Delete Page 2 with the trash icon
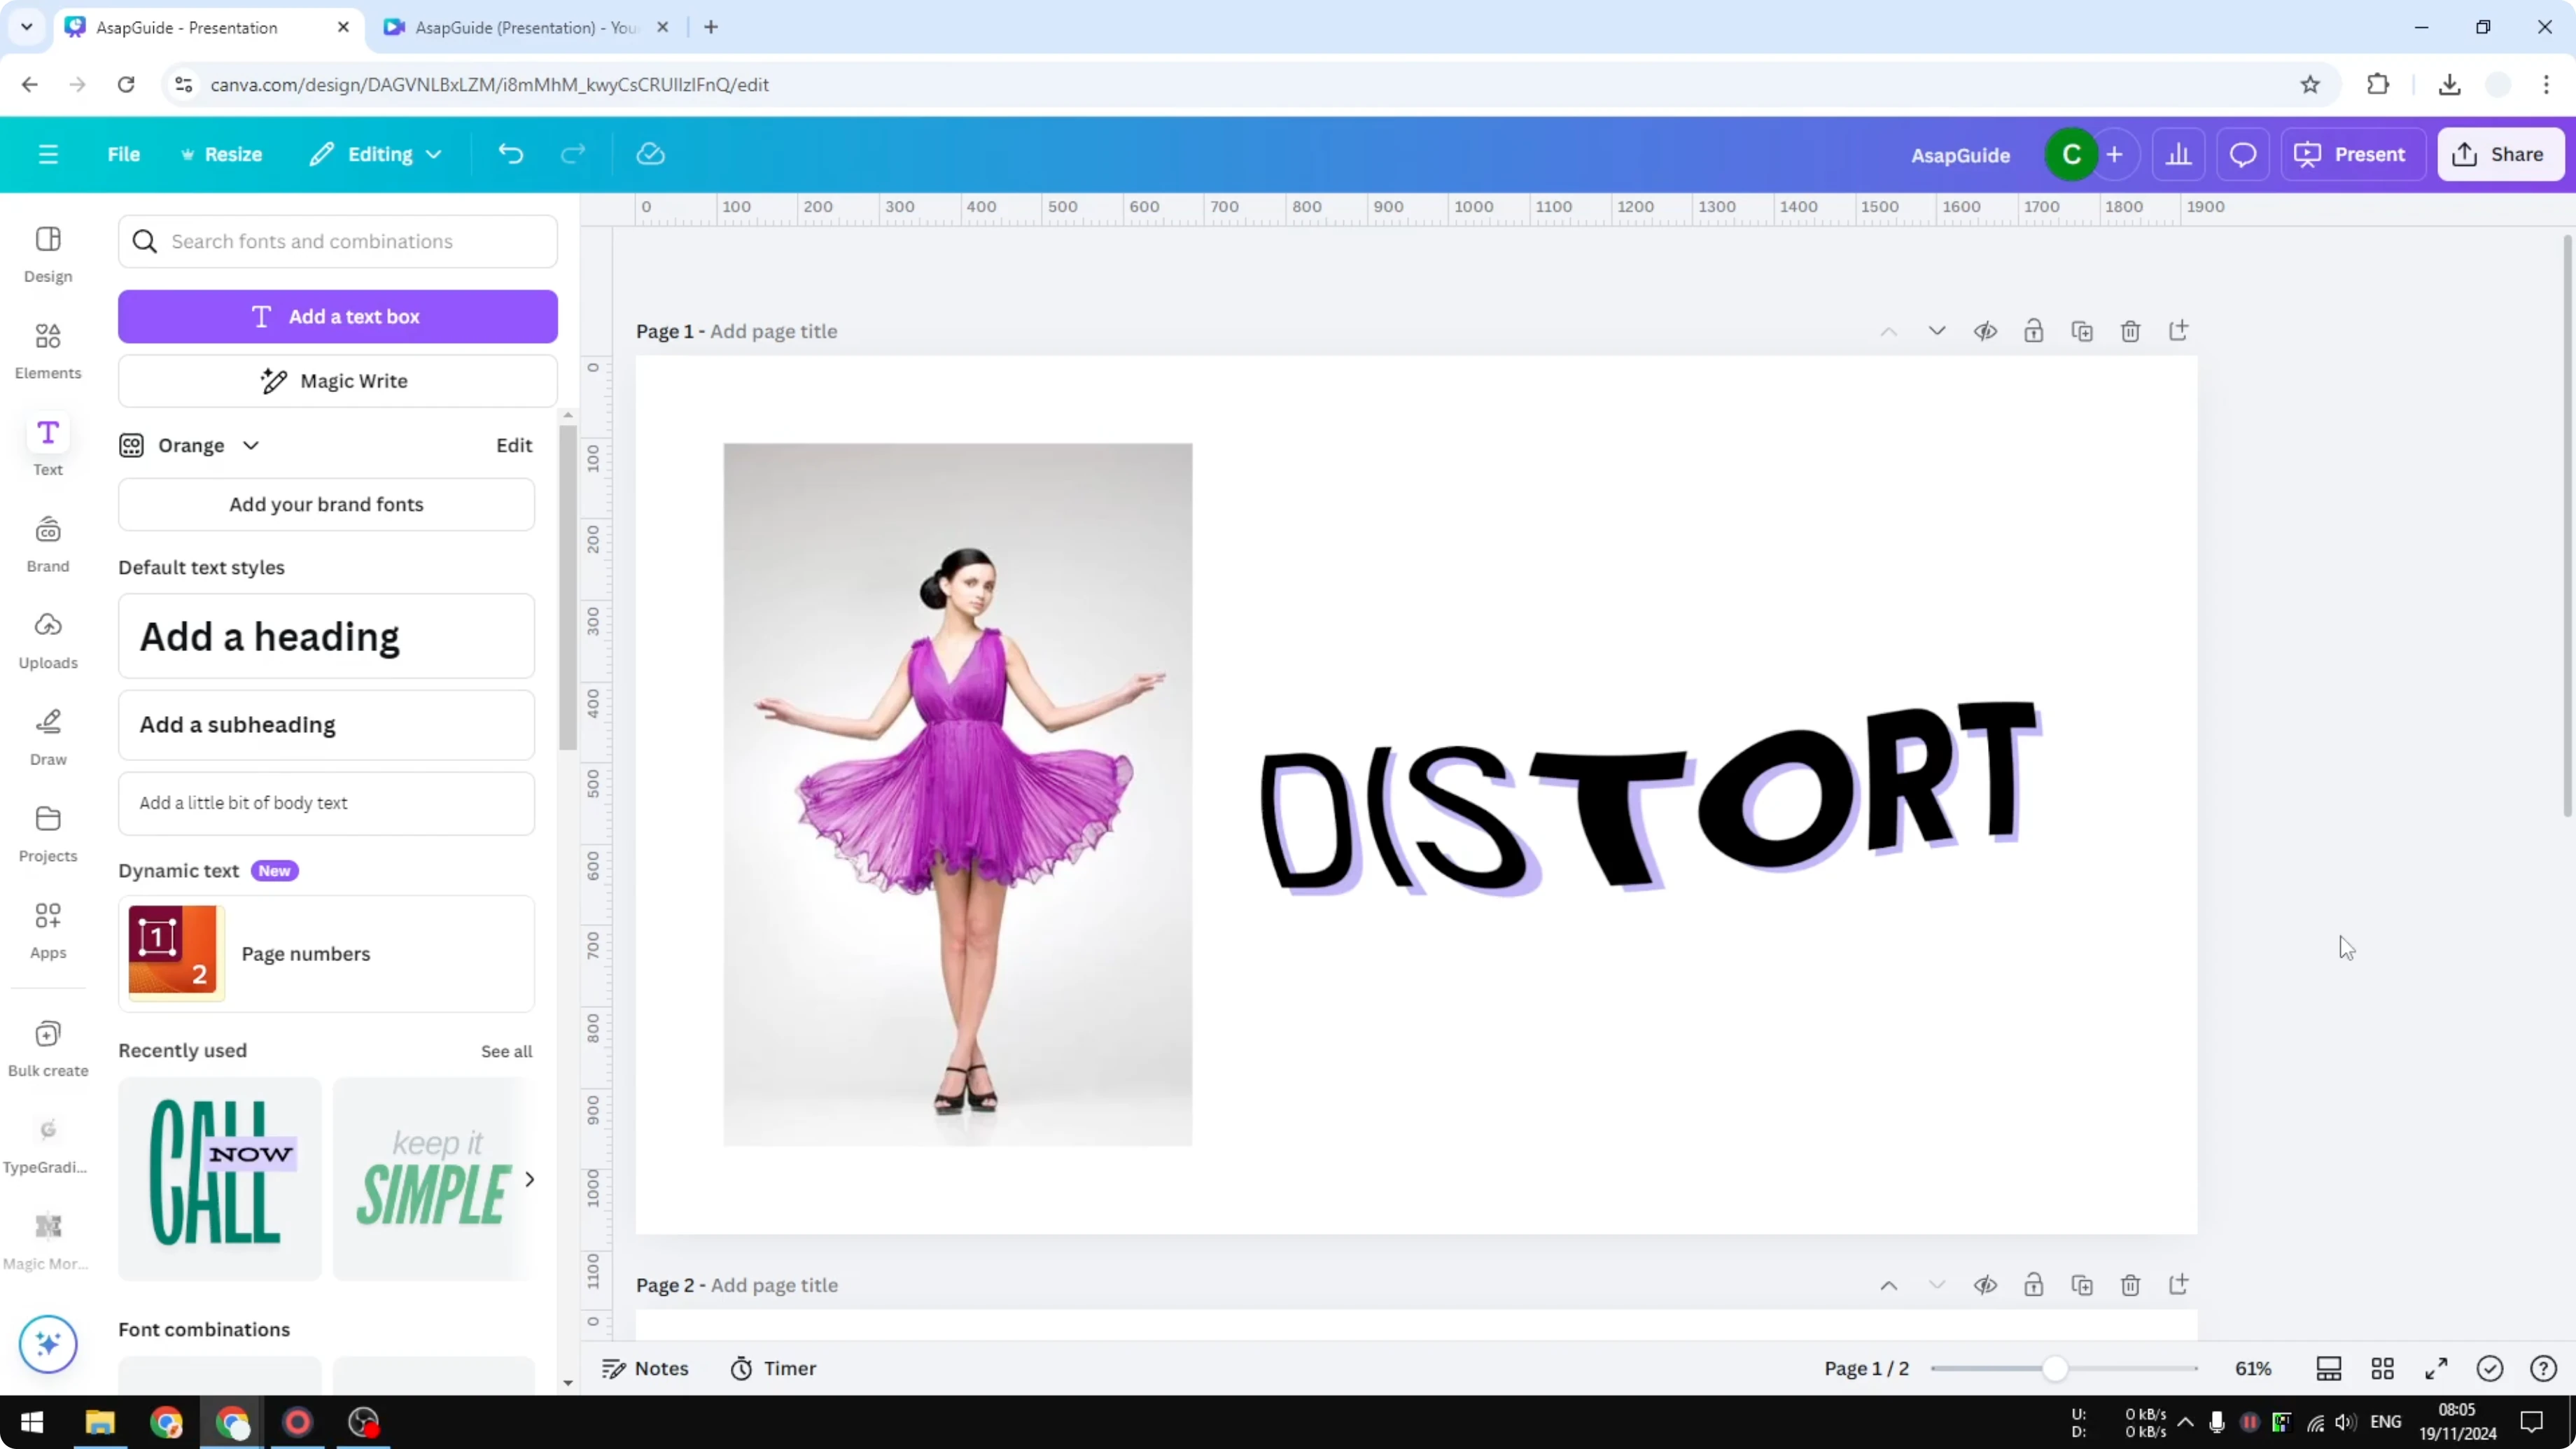 point(2130,1285)
